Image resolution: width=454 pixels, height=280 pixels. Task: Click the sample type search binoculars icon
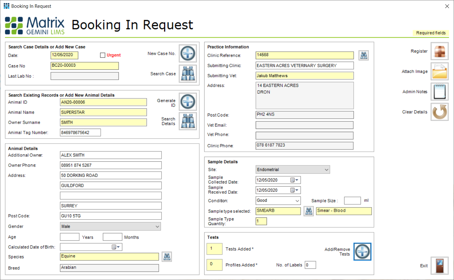[x=309, y=211]
